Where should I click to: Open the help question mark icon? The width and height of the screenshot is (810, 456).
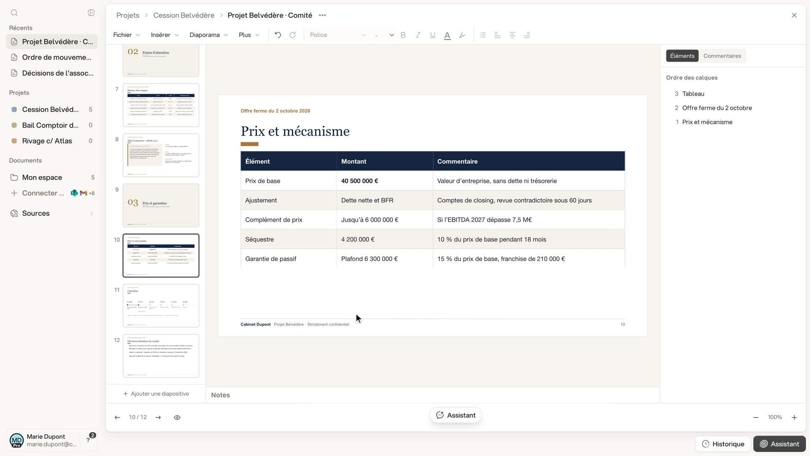click(88, 440)
